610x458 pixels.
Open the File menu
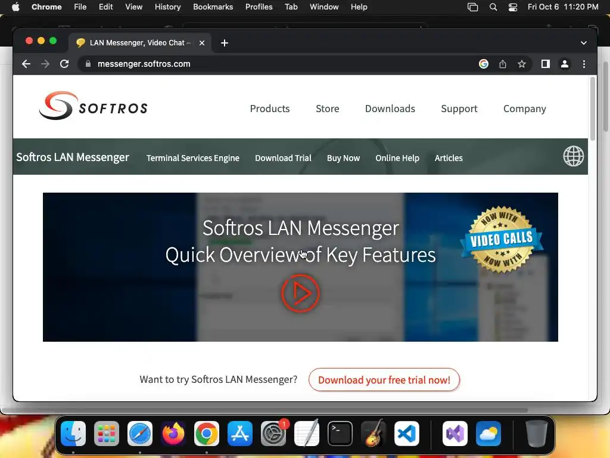[x=80, y=7]
